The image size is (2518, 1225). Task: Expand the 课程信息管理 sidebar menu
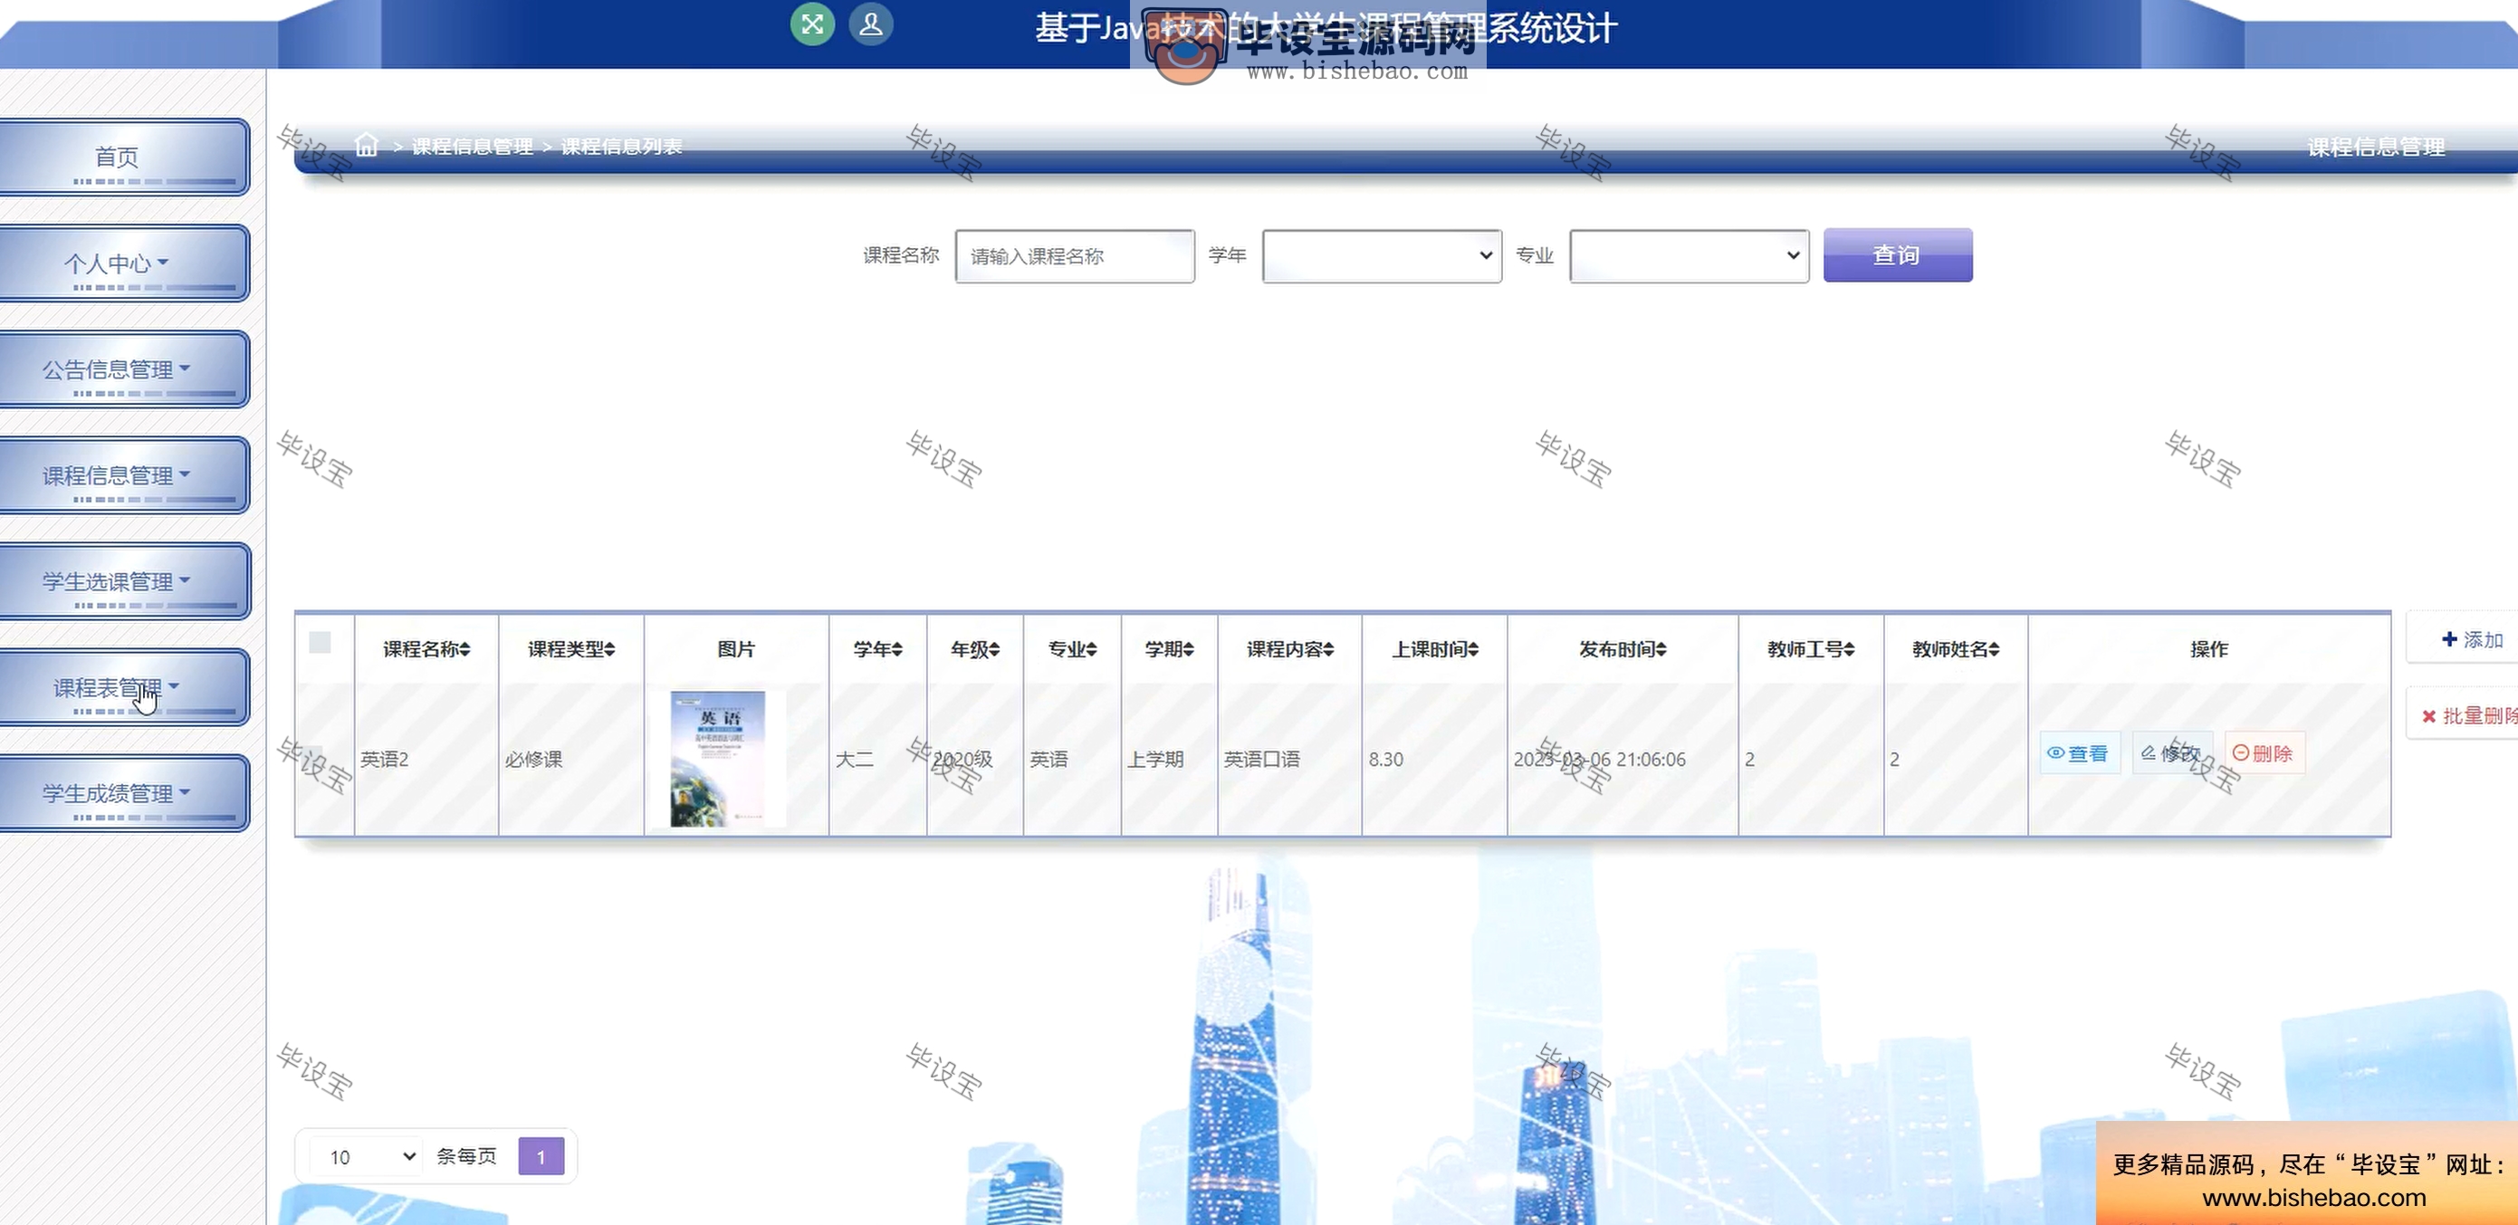(x=123, y=475)
